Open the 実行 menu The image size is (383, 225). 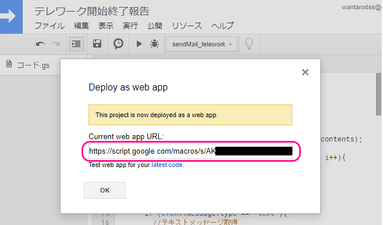click(x=130, y=26)
